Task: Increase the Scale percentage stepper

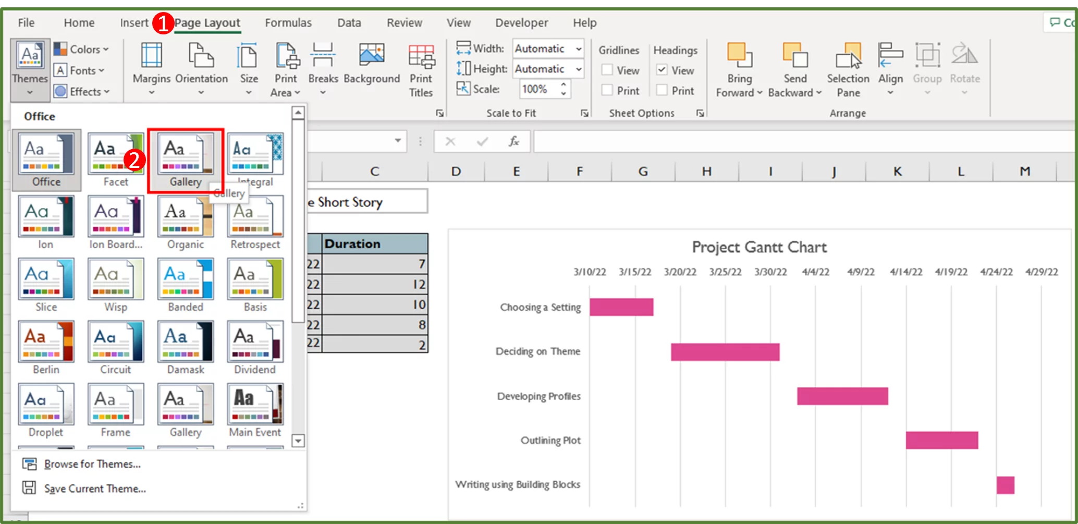Action: pos(564,84)
